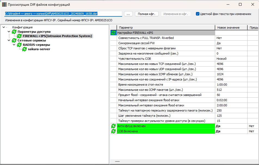Image resolution: width=259 pixels, height=165 pixels.
Task: Collapse the Сетевые сервисы branch
Action: [x=9, y=40]
